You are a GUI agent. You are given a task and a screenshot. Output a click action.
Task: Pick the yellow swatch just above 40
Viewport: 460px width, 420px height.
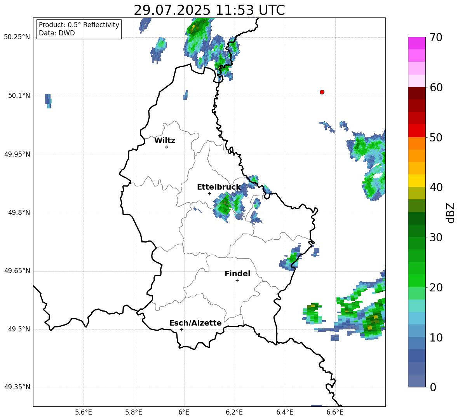(416, 180)
